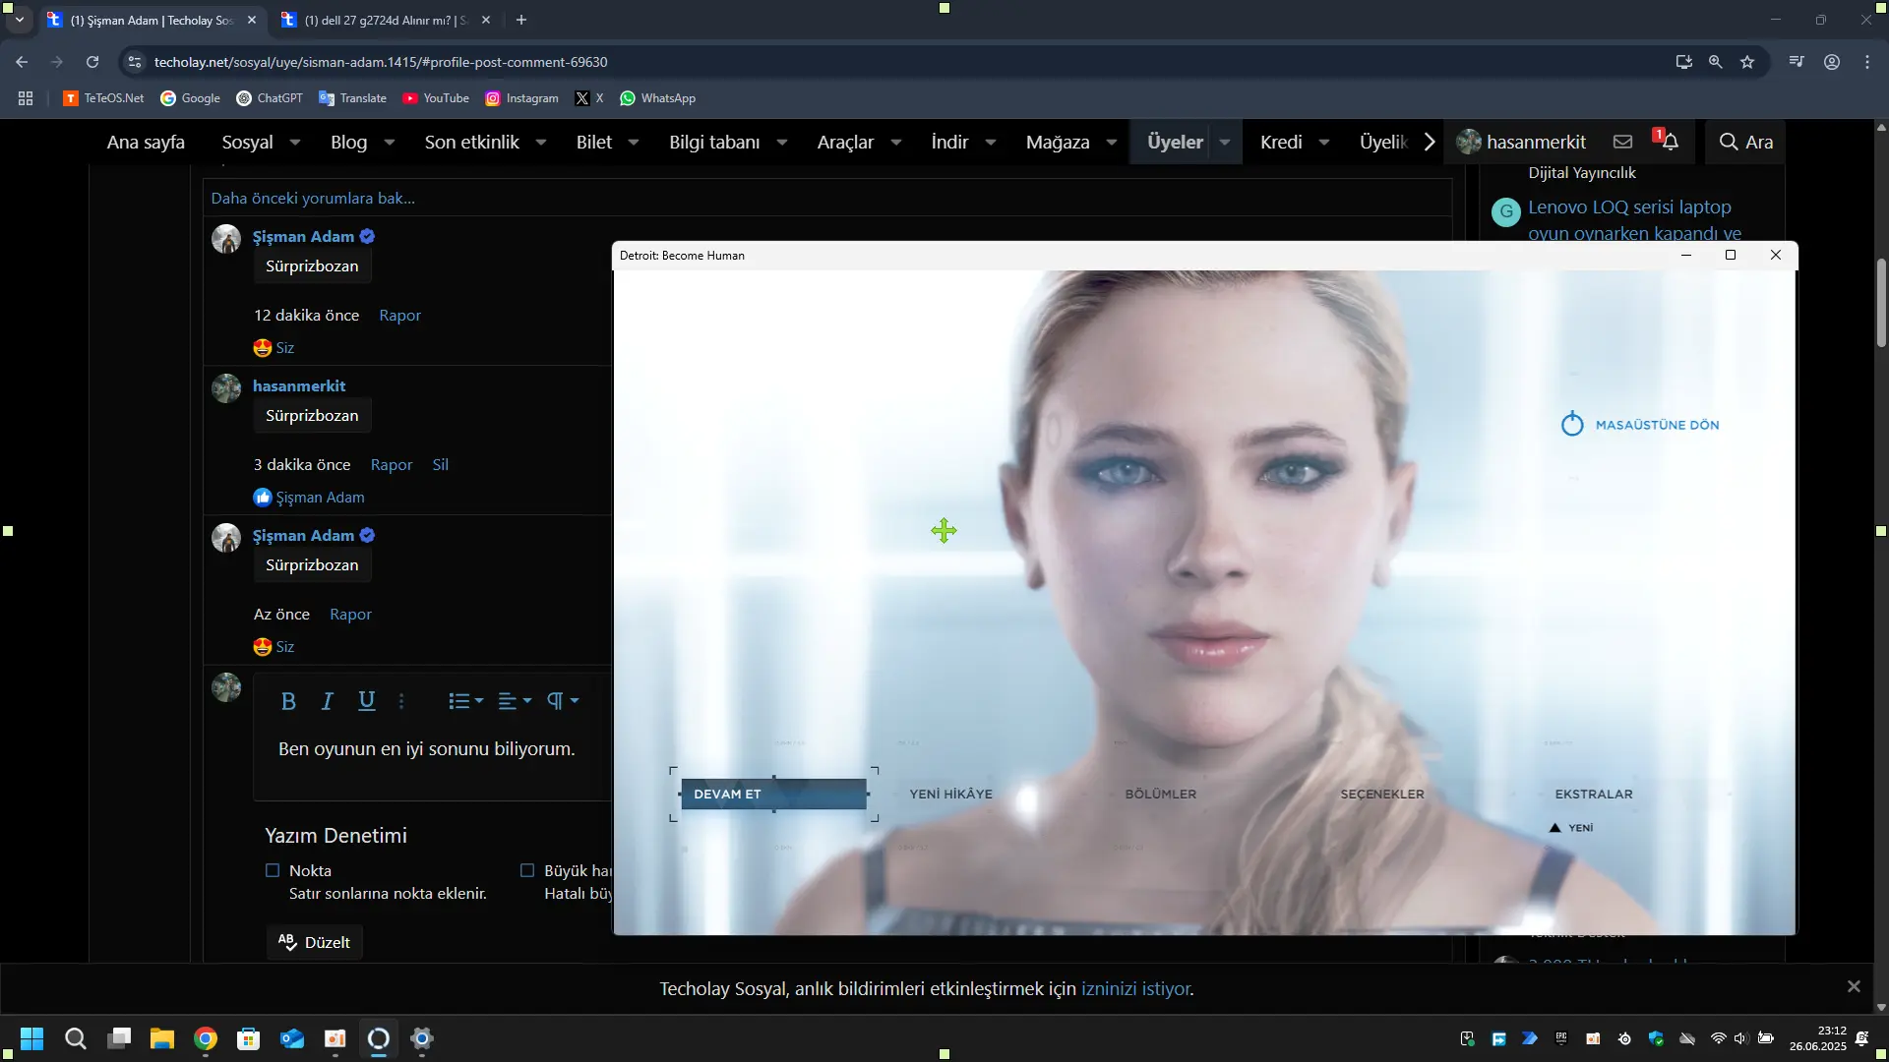
Task: Select BÖLÜMLER in Detroit menu
Action: pyautogui.click(x=1161, y=795)
